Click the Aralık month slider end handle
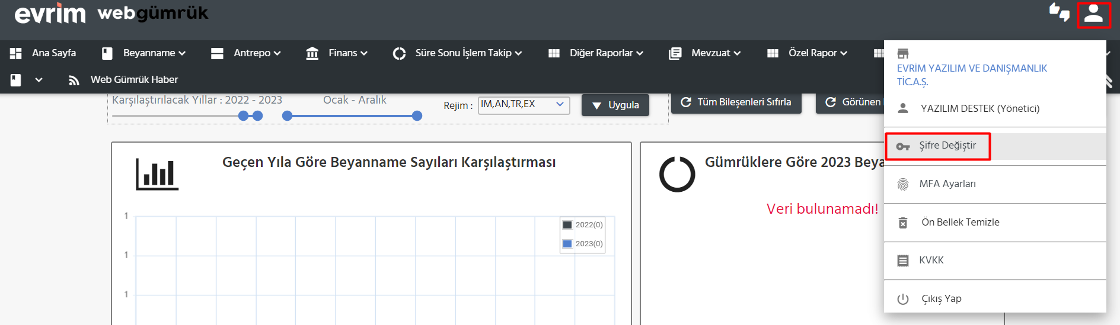 (417, 115)
